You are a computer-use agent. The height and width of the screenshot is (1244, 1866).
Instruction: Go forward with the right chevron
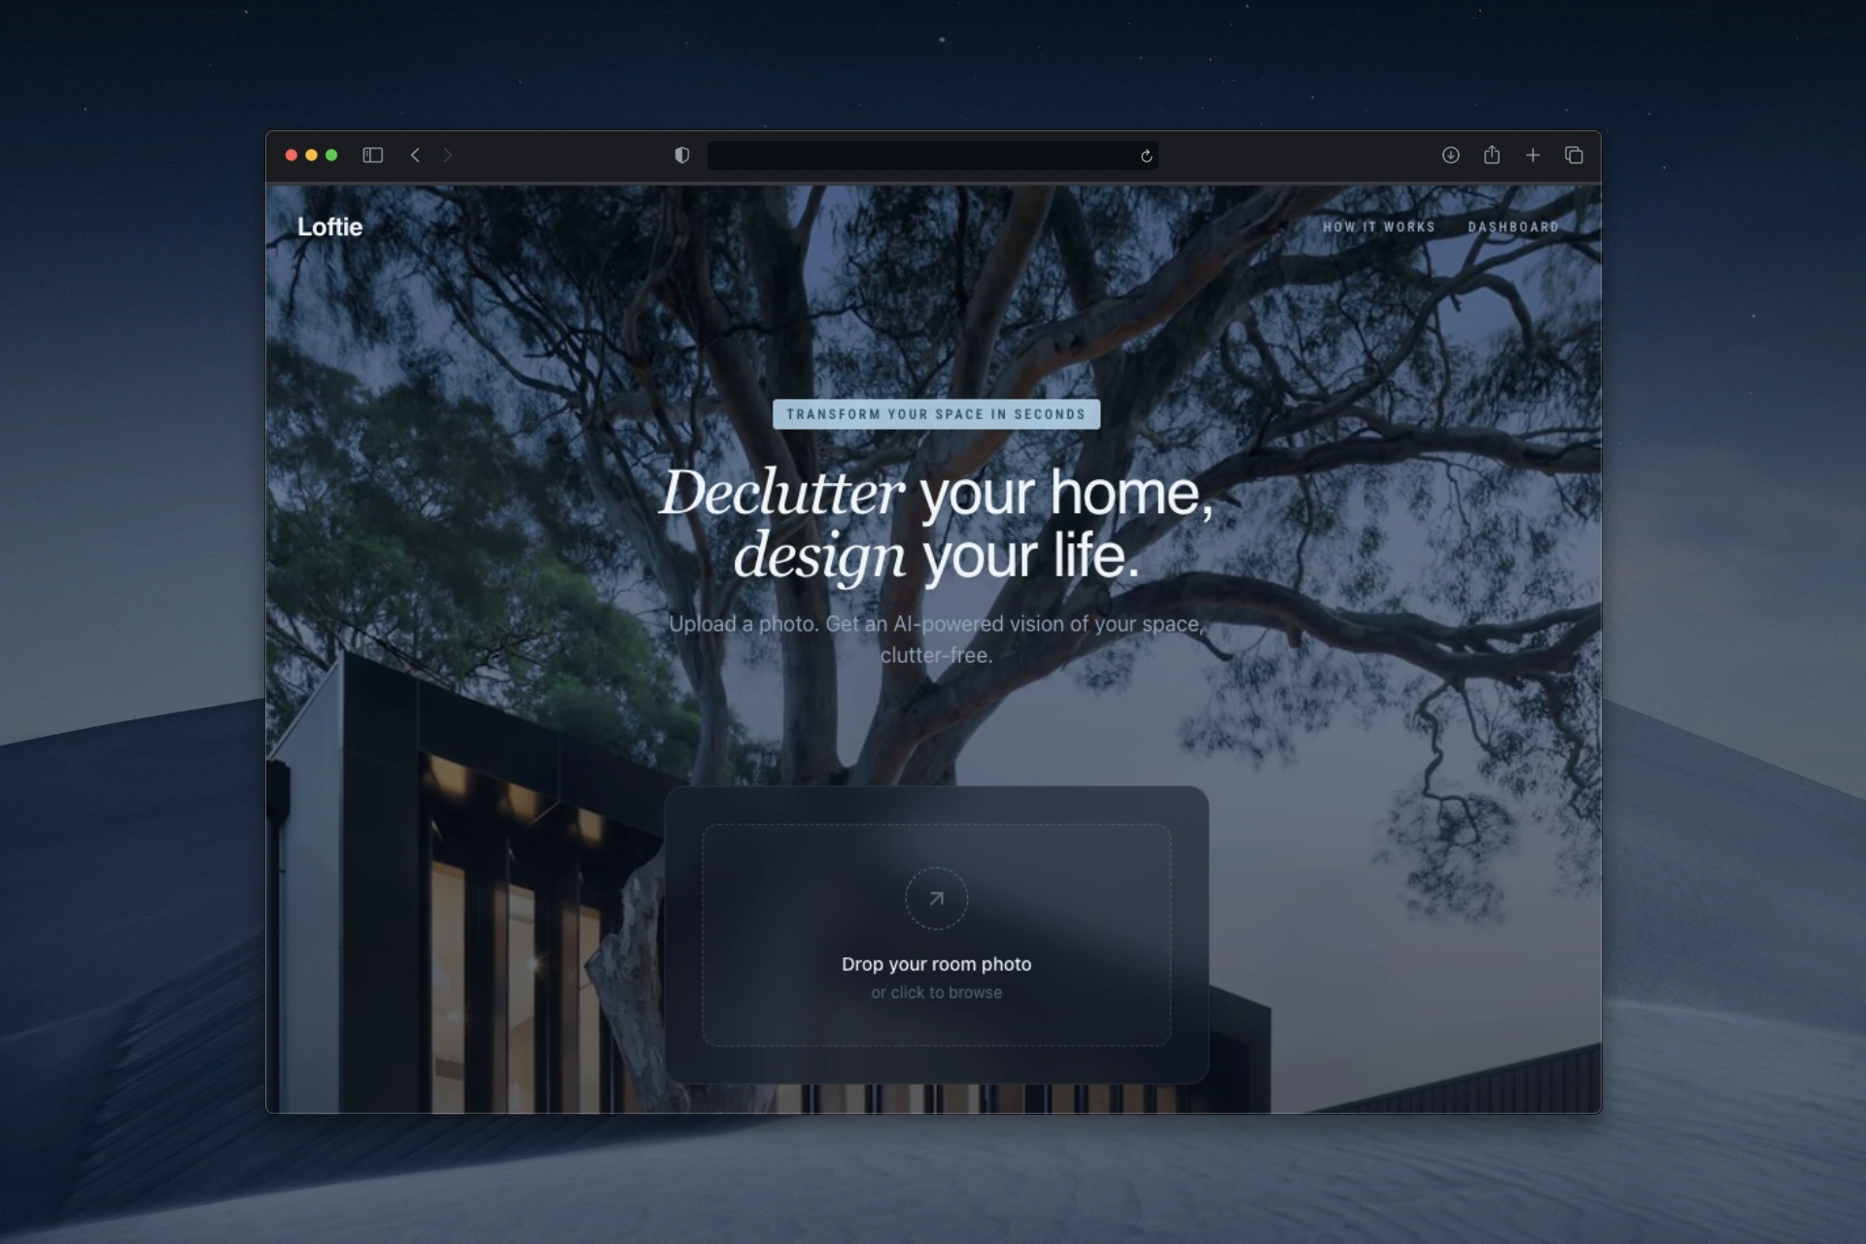pyautogui.click(x=448, y=155)
